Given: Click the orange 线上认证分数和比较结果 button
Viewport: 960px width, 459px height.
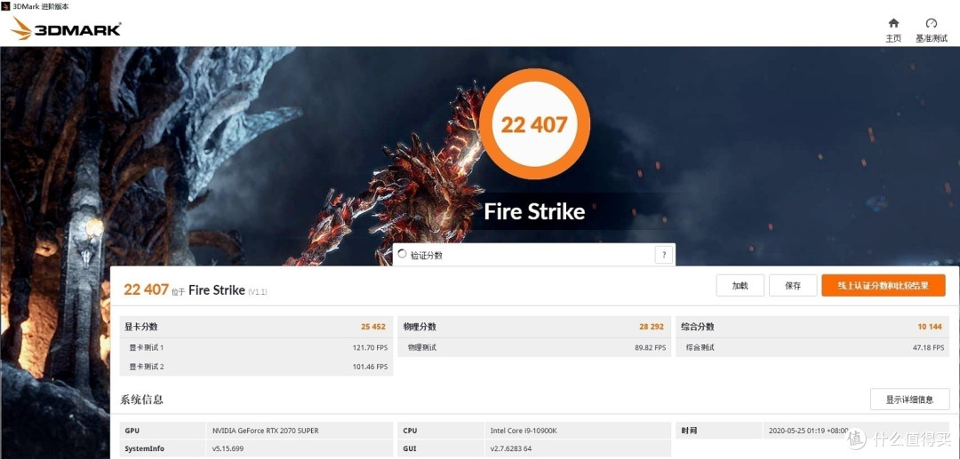Looking at the screenshot, I should tap(884, 285).
